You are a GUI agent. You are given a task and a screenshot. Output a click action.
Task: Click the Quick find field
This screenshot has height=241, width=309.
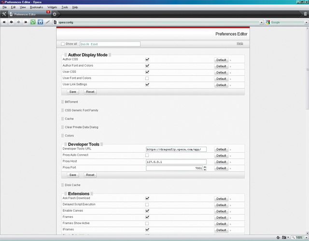click(110, 44)
